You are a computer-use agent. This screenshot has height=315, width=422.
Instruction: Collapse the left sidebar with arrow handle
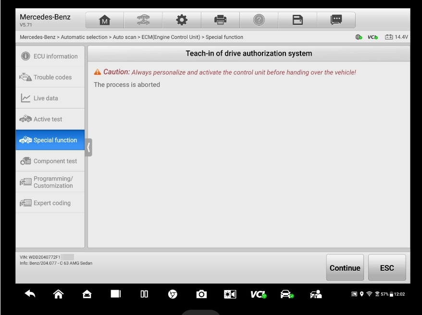[88, 147]
